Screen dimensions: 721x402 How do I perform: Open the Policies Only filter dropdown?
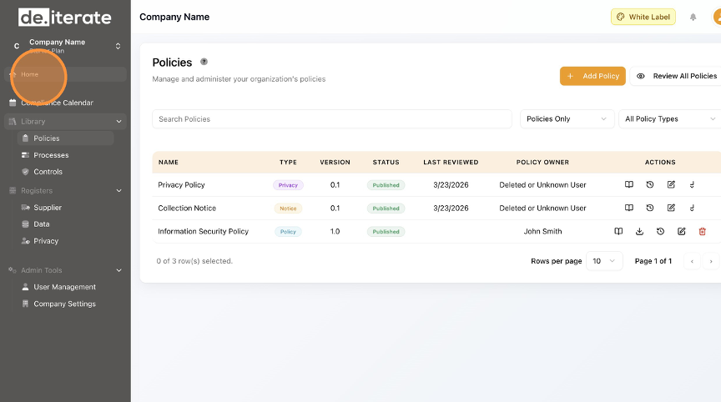567,119
